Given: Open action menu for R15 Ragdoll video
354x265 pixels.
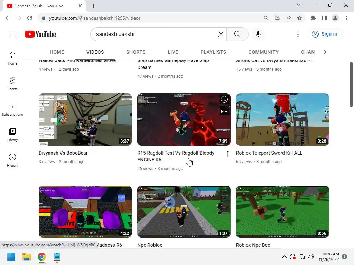Looking at the screenshot, I should tap(227, 154).
